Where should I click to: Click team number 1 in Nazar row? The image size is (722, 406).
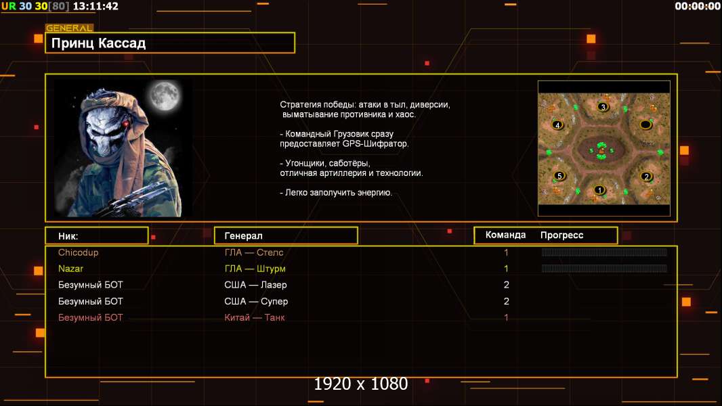coord(506,269)
